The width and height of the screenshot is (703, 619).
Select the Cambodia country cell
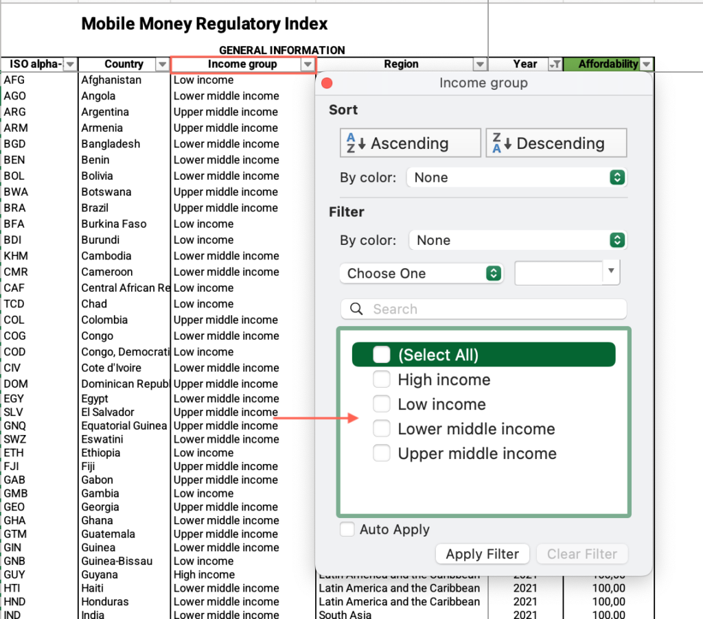pyautogui.click(x=124, y=256)
